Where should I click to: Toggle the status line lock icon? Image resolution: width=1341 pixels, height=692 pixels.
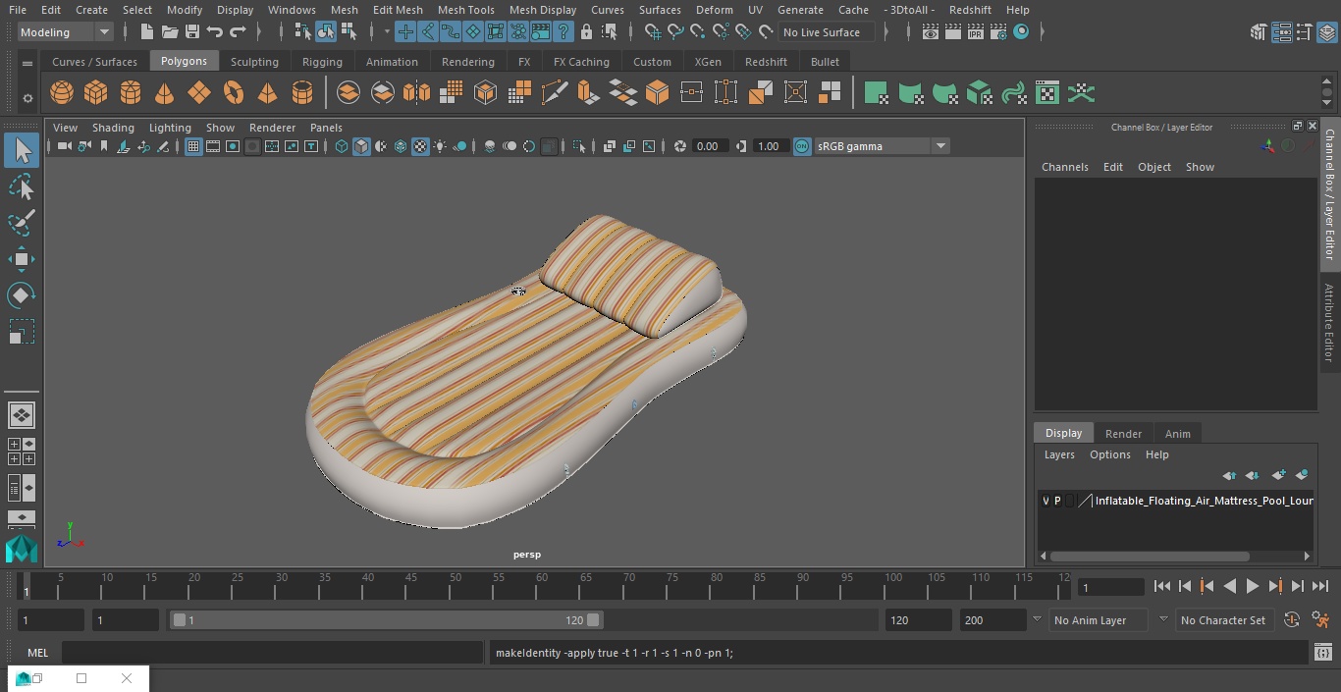point(586,32)
